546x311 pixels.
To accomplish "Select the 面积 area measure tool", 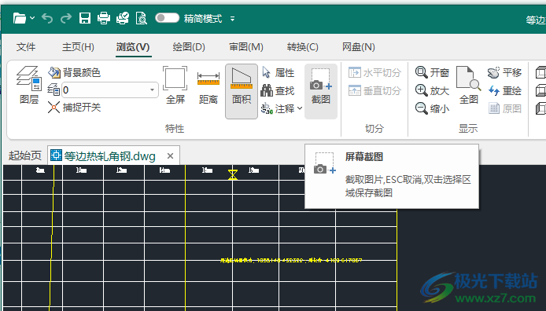I will (242, 91).
